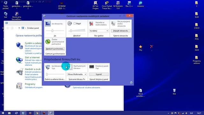
Task: Open the Kláves Multimedia function key dropdown
Action: click(77, 74)
